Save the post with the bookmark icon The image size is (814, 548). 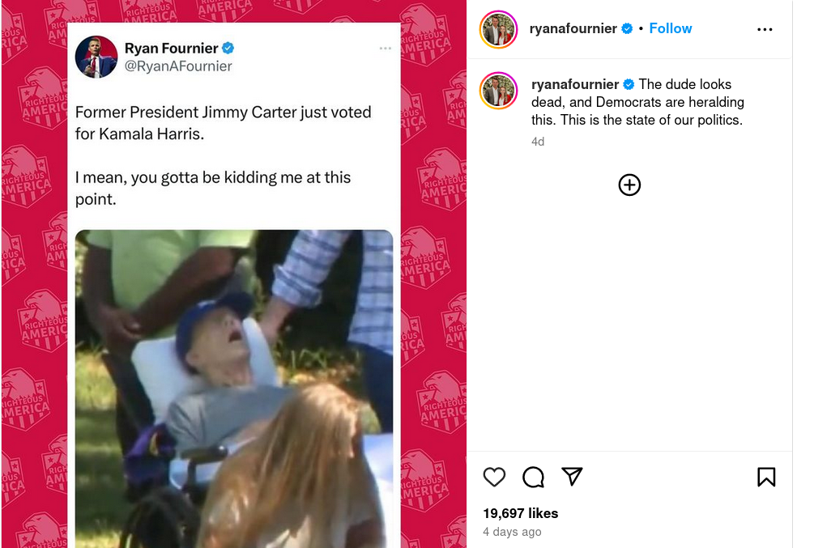765,478
